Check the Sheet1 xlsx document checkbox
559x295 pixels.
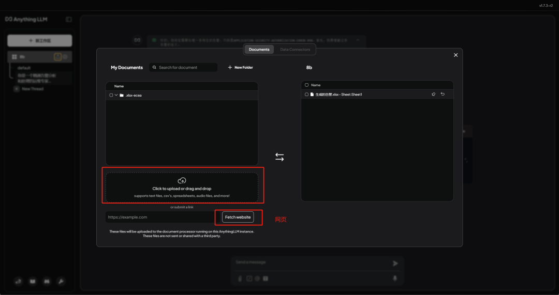(306, 95)
